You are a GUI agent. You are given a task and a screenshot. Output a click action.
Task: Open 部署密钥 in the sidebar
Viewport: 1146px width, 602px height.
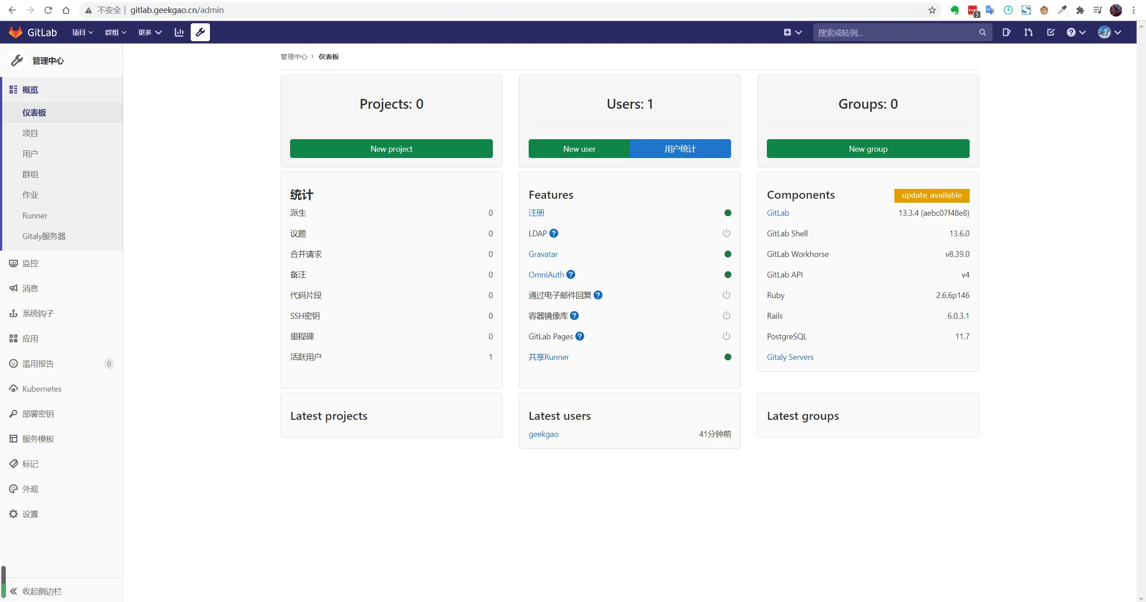coord(61,414)
